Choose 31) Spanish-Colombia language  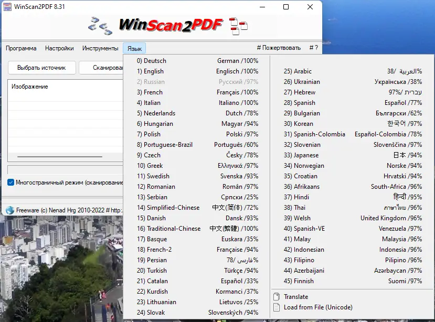click(x=352, y=134)
